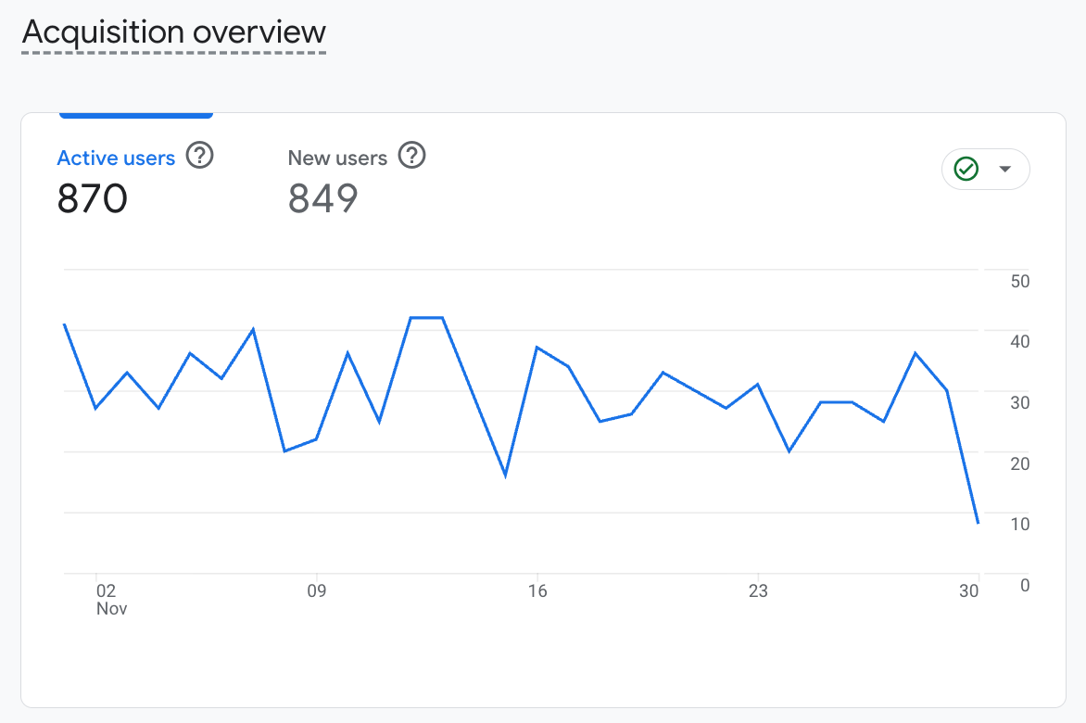Click the 50 value on the y-axis

click(x=1020, y=282)
